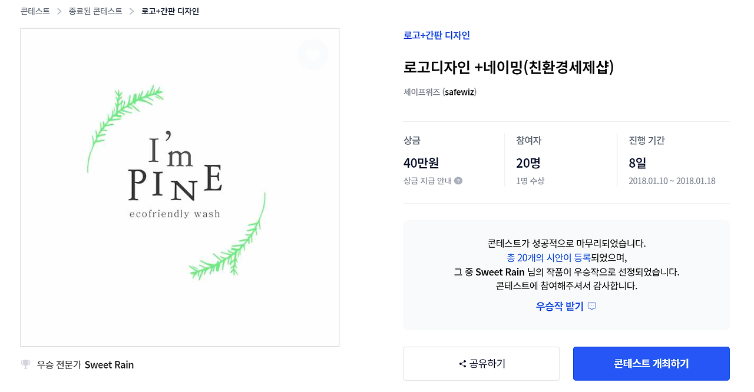Select the 로고+간판 디자인 breadcrumb item
This screenshot has height=392, width=754.
(x=170, y=11)
